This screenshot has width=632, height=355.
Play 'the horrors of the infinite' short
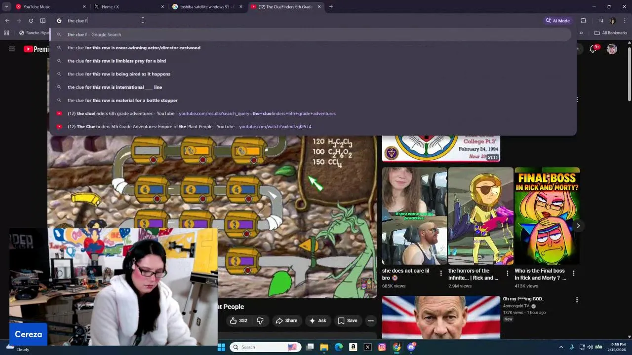tap(480, 216)
